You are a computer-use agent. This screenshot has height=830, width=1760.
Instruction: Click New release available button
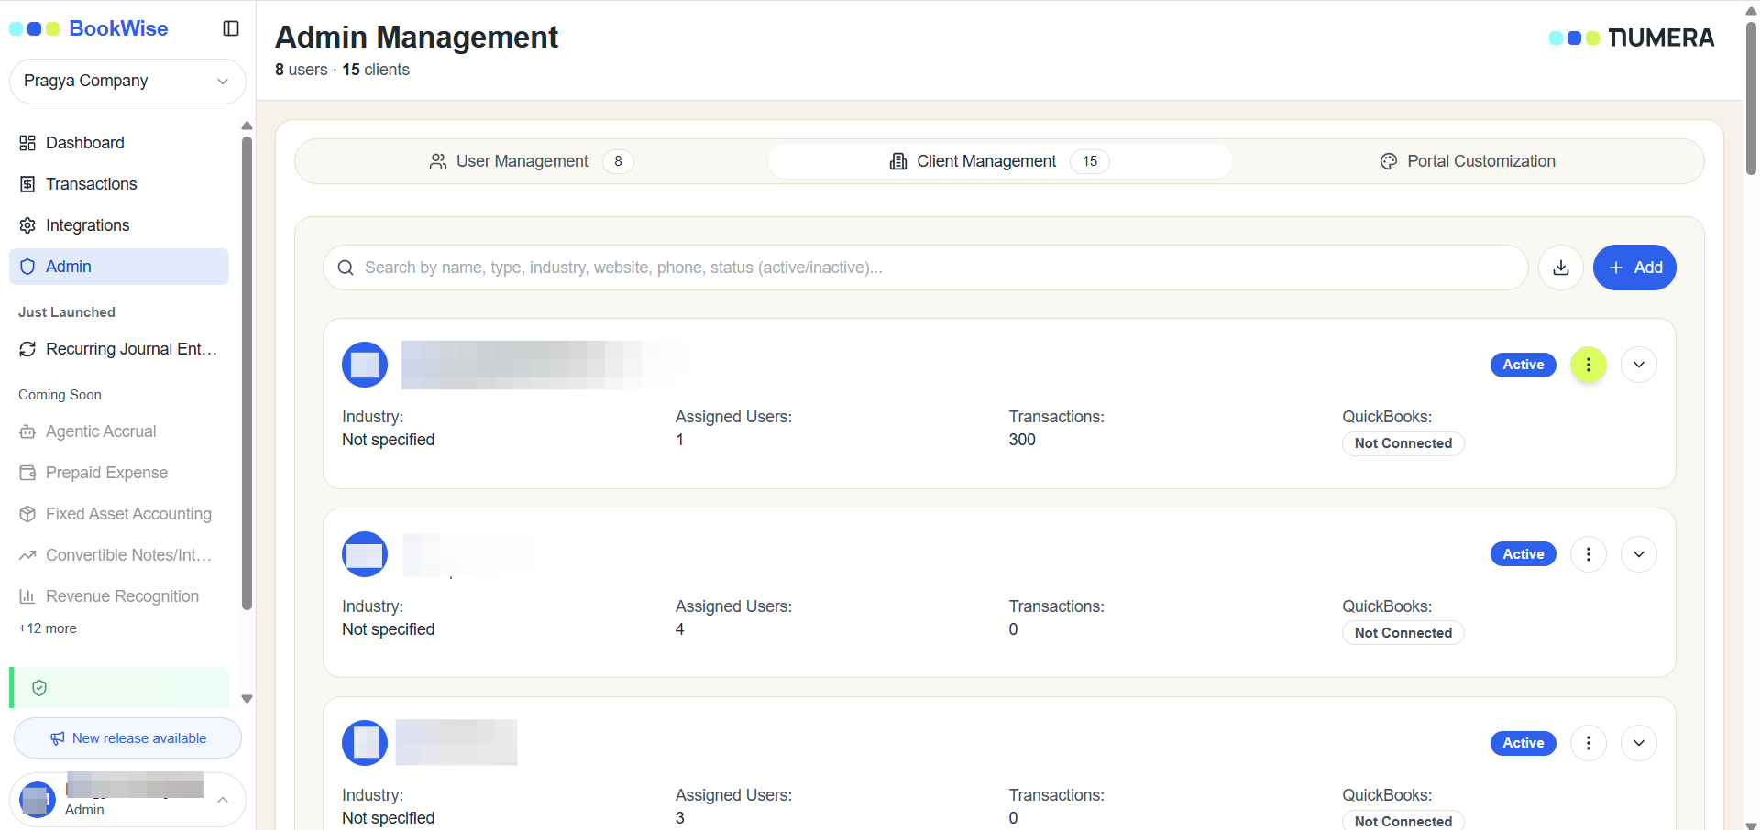tap(127, 738)
